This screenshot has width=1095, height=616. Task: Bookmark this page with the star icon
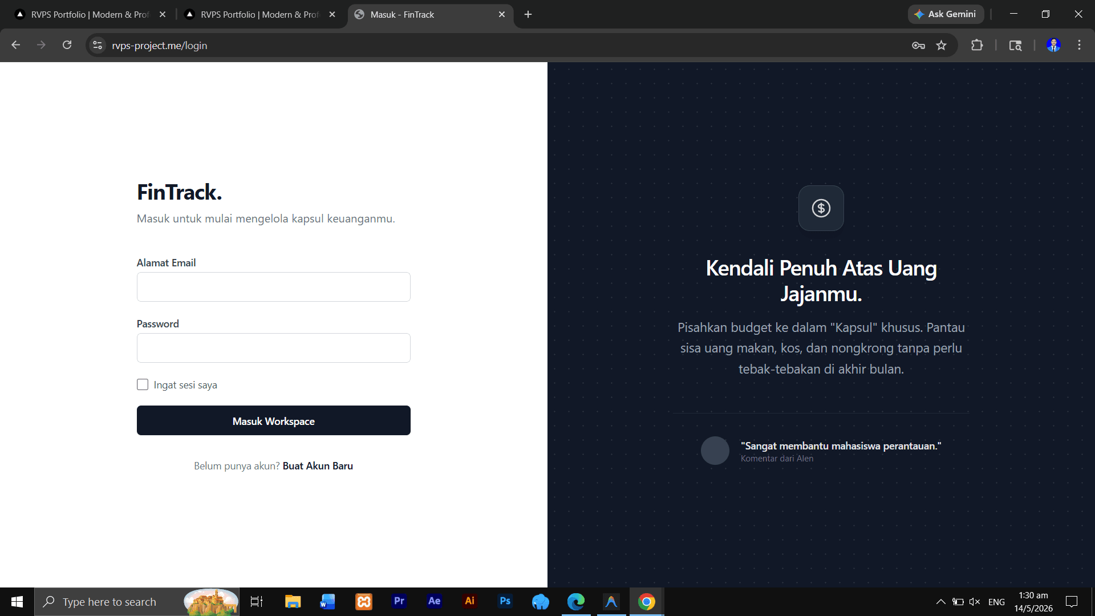pos(941,45)
